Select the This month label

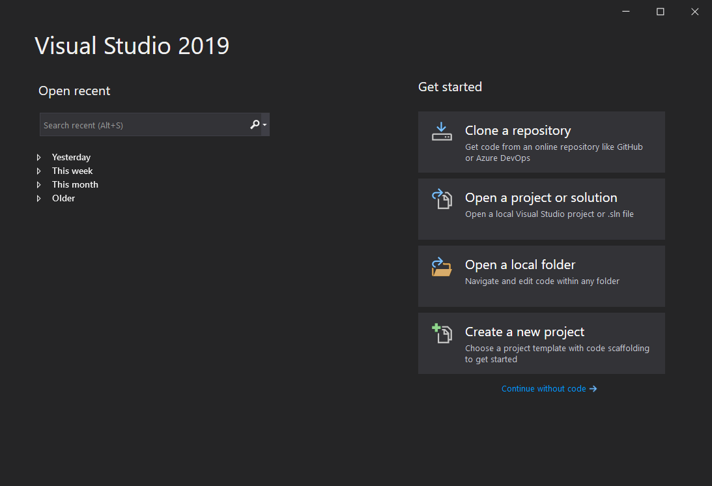pyautogui.click(x=75, y=184)
